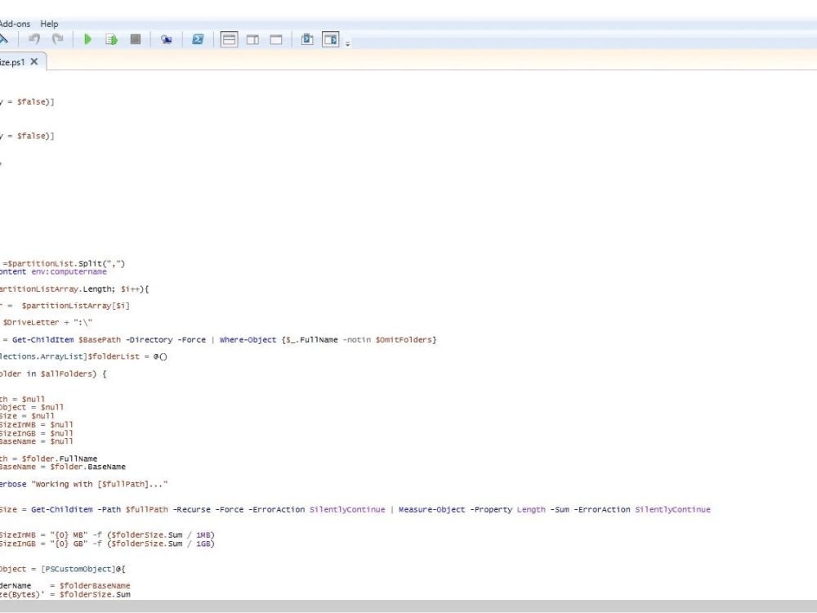The width and height of the screenshot is (817, 613).
Task: Launch PowerShell.exe from the toolbar
Action: click(x=198, y=38)
